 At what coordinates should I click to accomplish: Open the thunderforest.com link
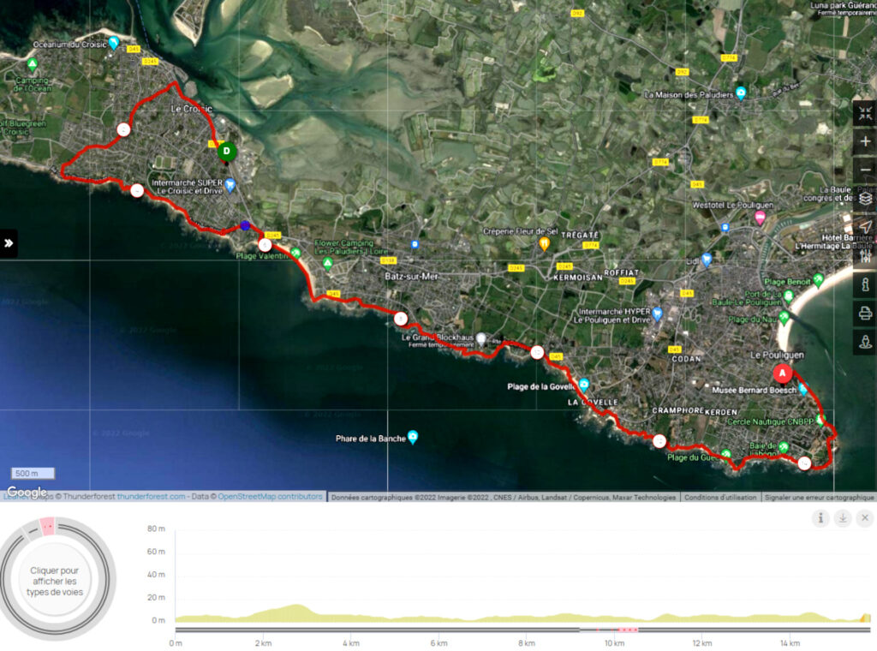151,497
